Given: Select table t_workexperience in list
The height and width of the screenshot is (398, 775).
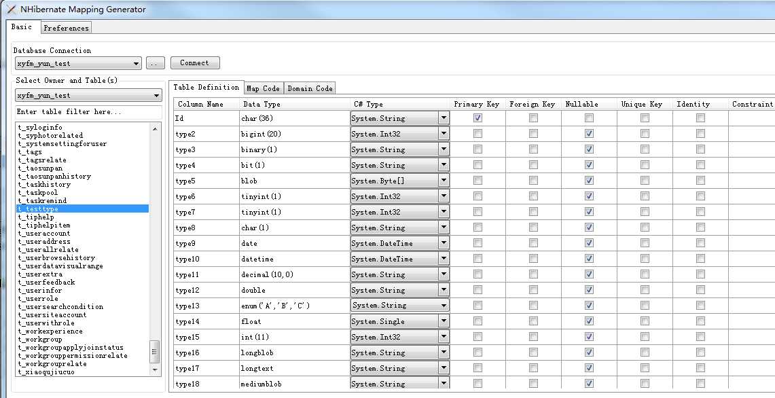Looking at the screenshot, I should point(50,331).
